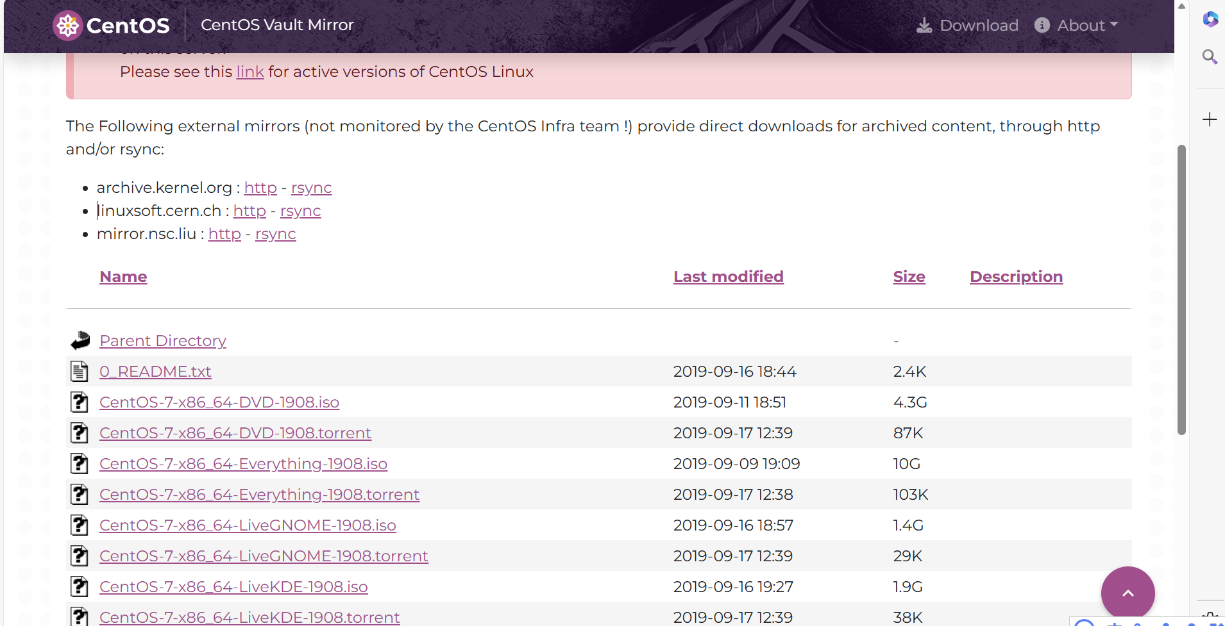Sort the listing by Last modified
Image resolution: width=1225 pixels, height=626 pixels.
tap(728, 277)
